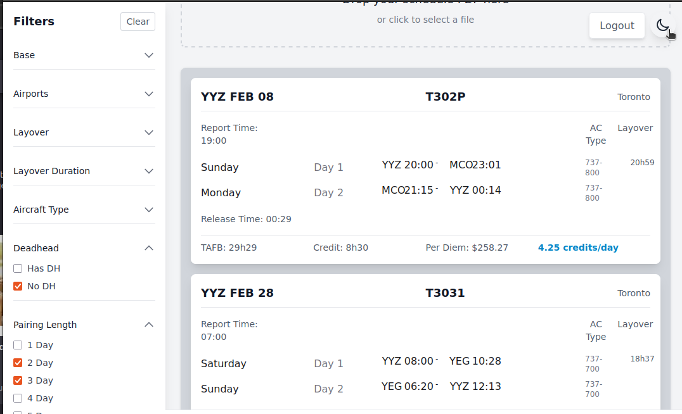The height and width of the screenshot is (414, 682).
Task: Open the Layover filter chevron
Action: point(149,132)
